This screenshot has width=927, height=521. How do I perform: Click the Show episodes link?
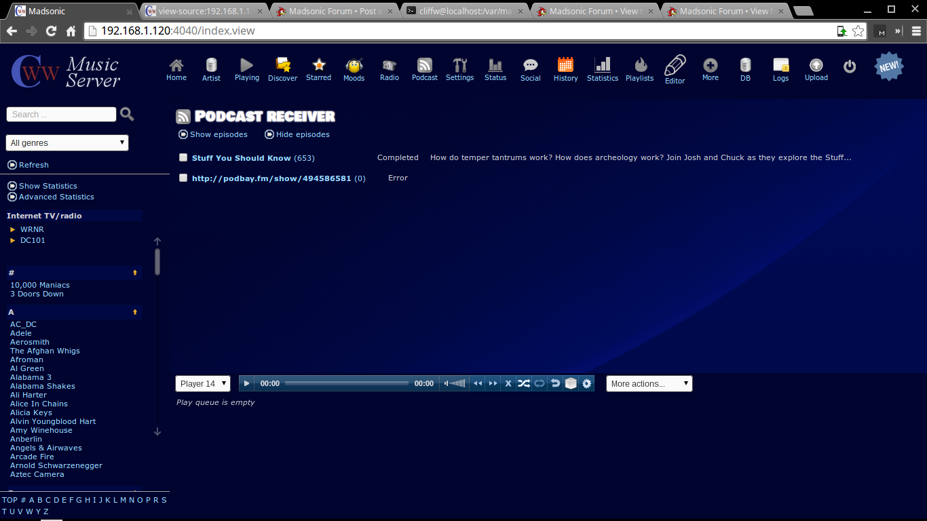coord(218,134)
